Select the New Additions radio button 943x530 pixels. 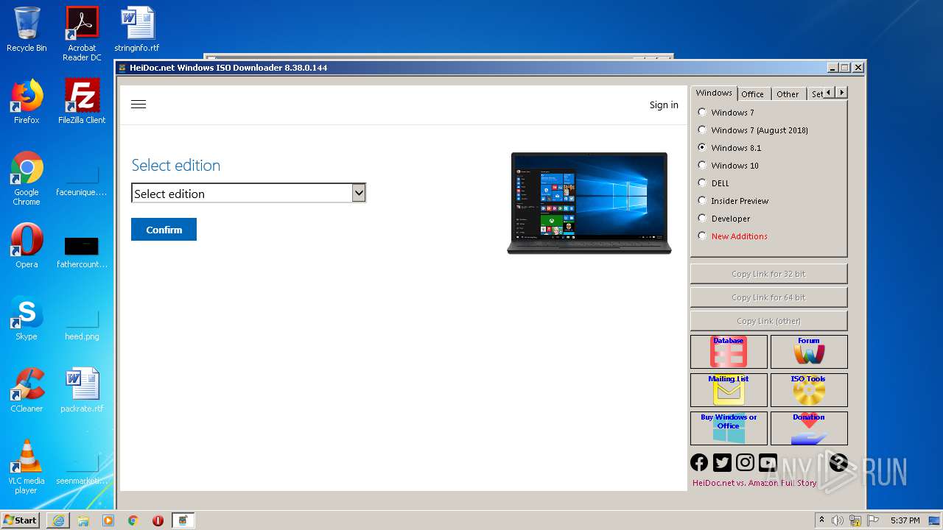click(x=702, y=236)
